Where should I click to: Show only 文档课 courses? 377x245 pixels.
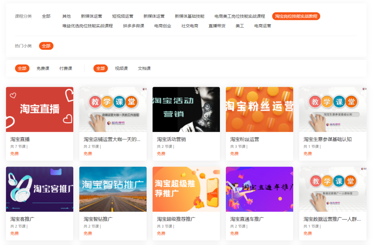pyautogui.click(x=144, y=69)
